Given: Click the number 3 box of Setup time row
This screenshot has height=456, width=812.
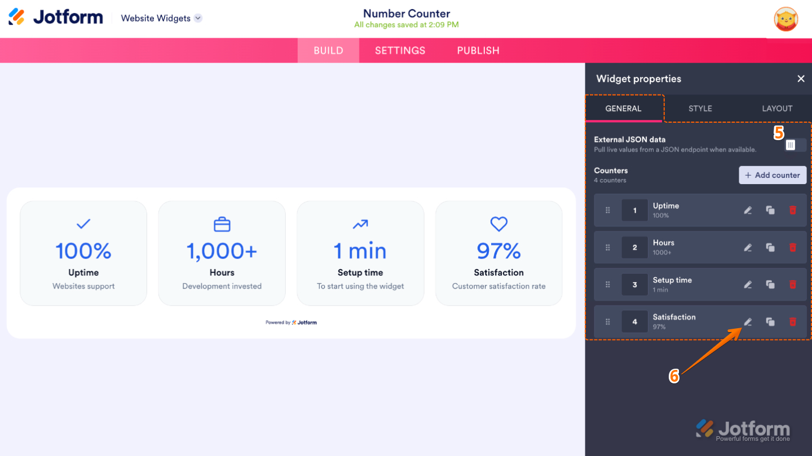Looking at the screenshot, I should (x=634, y=285).
